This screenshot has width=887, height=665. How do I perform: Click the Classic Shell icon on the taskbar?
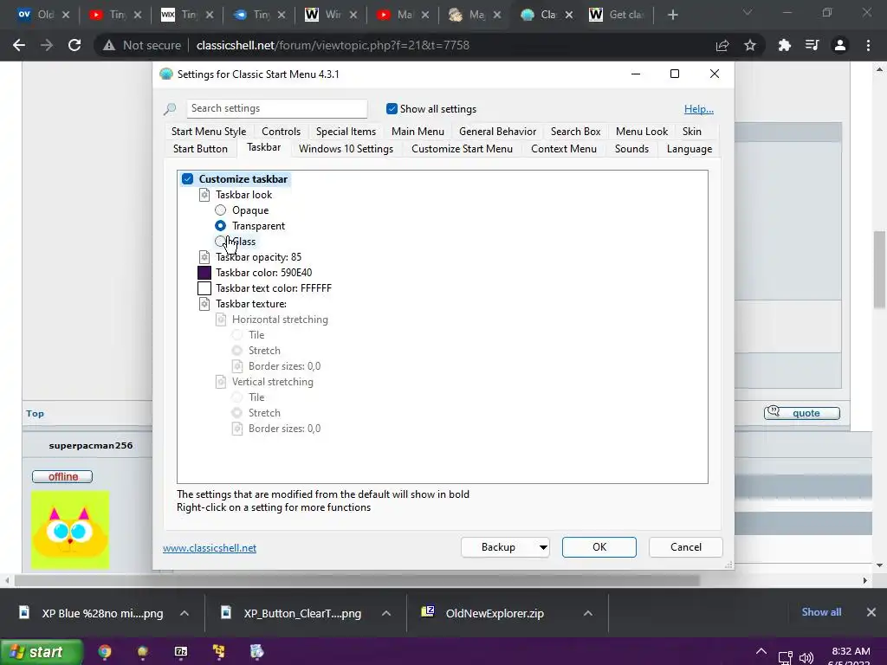tap(143, 652)
